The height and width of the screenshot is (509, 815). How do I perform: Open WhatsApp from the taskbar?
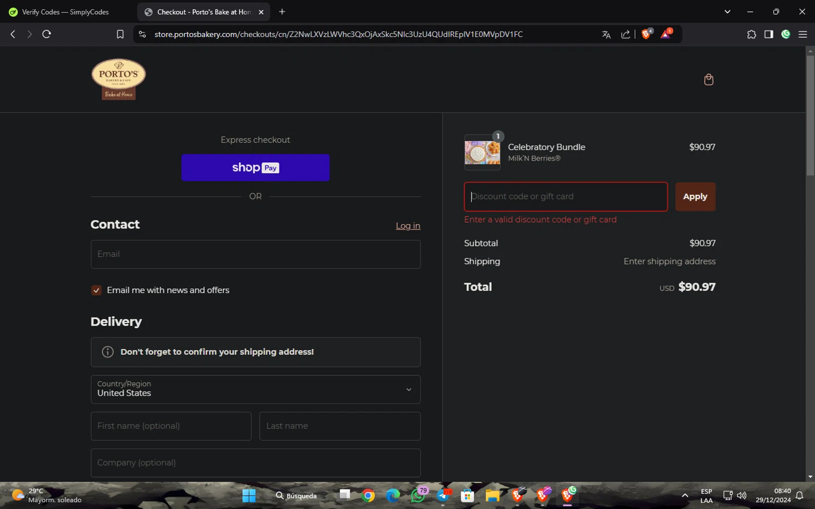pos(418,495)
